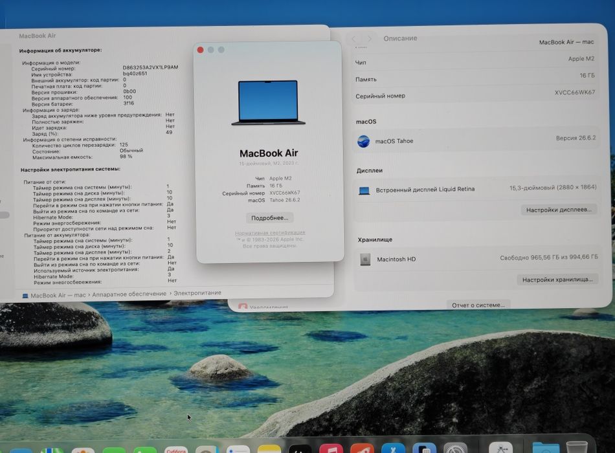Click the Количество циклов перезарядки line
The image size is (615, 453).
pos(80,145)
